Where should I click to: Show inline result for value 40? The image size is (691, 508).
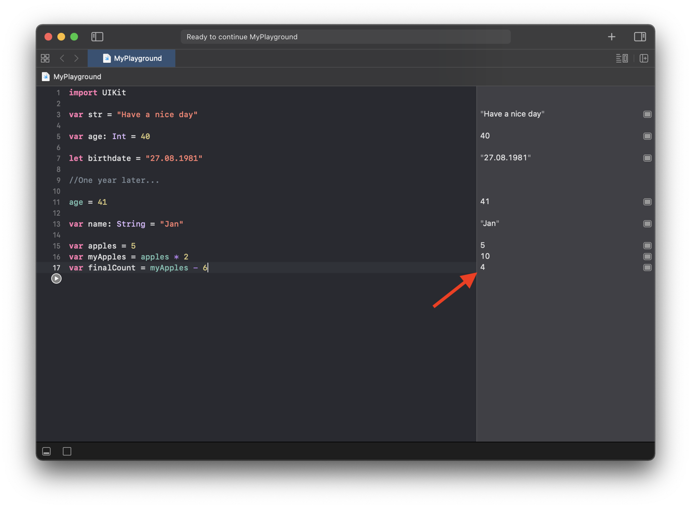(x=647, y=136)
